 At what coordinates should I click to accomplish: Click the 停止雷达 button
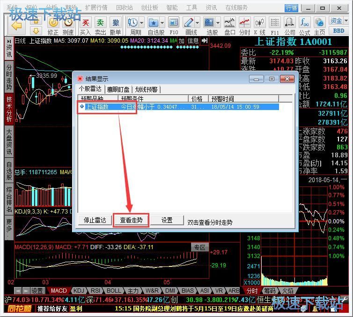pos(95,220)
